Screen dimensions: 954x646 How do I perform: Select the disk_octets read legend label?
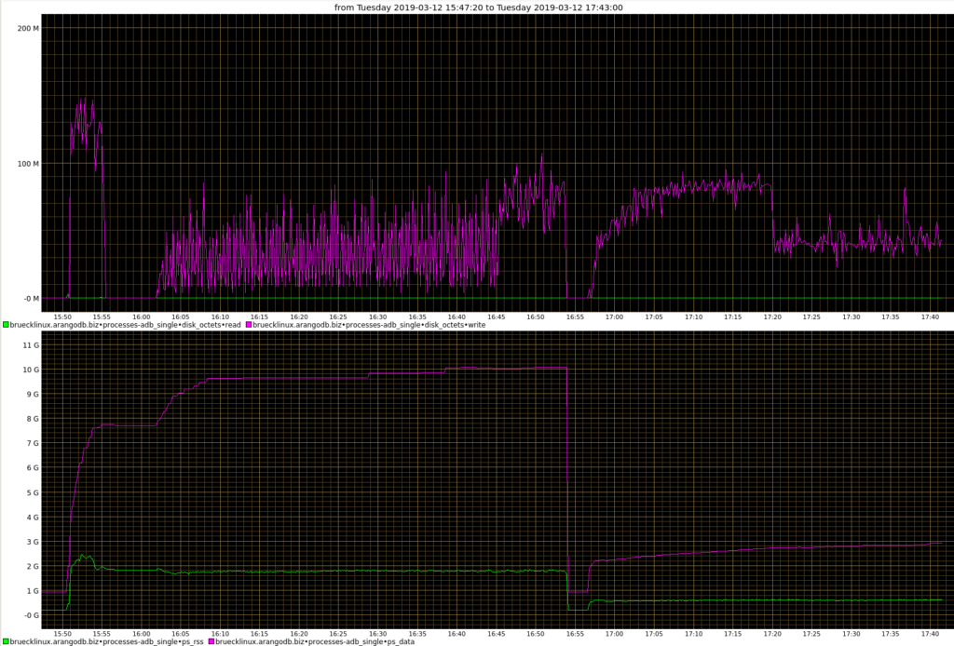(x=126, y=325)
